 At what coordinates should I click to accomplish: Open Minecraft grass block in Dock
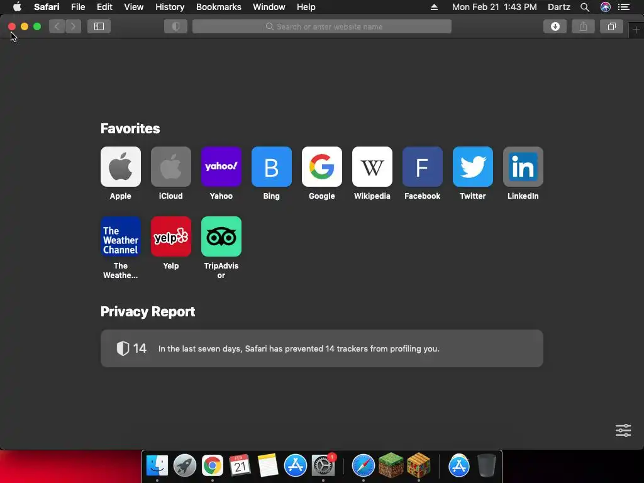[391, 466]
